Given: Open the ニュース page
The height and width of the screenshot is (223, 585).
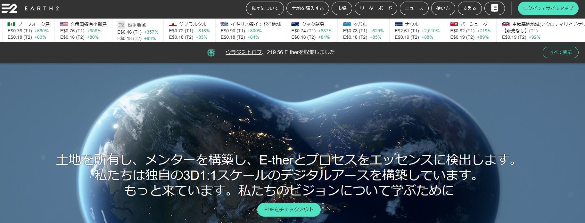Looking at the screenshot, I should [x=414, y=8].
